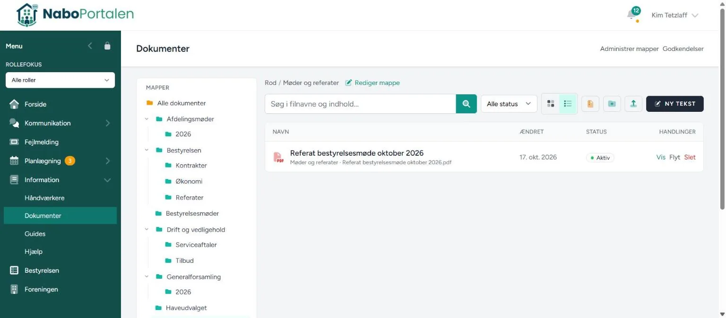Open the Kontrakter folder
The height and width of the screenshot is (318, 726).
(186, 166)
